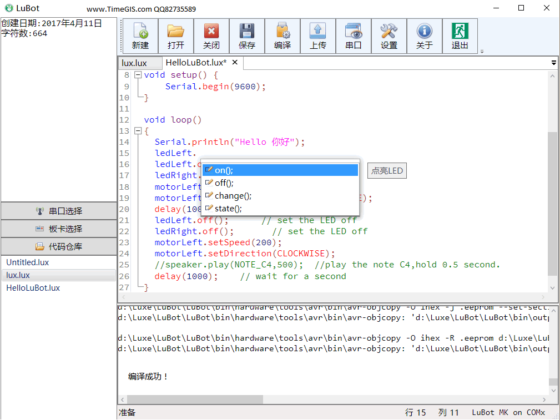Click LuBot MK on COMx status
Viewport: 560px width, 420px height.
coord(508,412)
